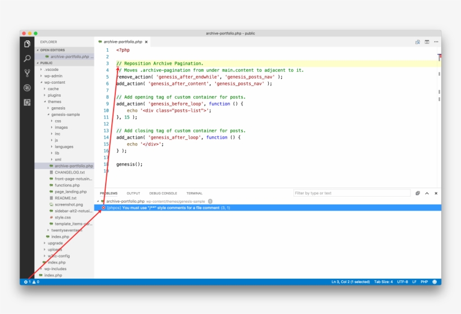Focus the Filter by type or text field
The height and width of the screenshot is (314, 461).
(x=352, y=193)
